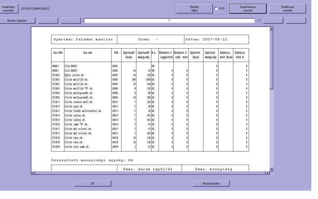Click the Gyártási feladat monitor report title

(83, 39)
